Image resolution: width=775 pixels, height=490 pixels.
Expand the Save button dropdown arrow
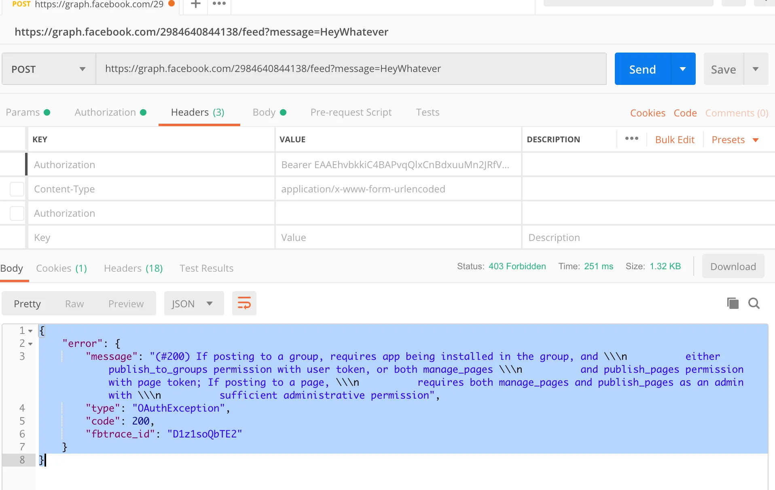coord(756,69)
